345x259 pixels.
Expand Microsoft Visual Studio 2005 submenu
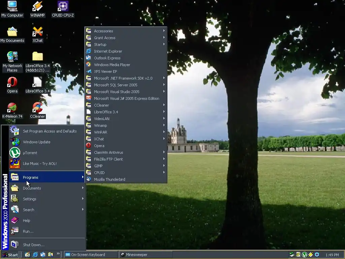(x=126, y=92)
